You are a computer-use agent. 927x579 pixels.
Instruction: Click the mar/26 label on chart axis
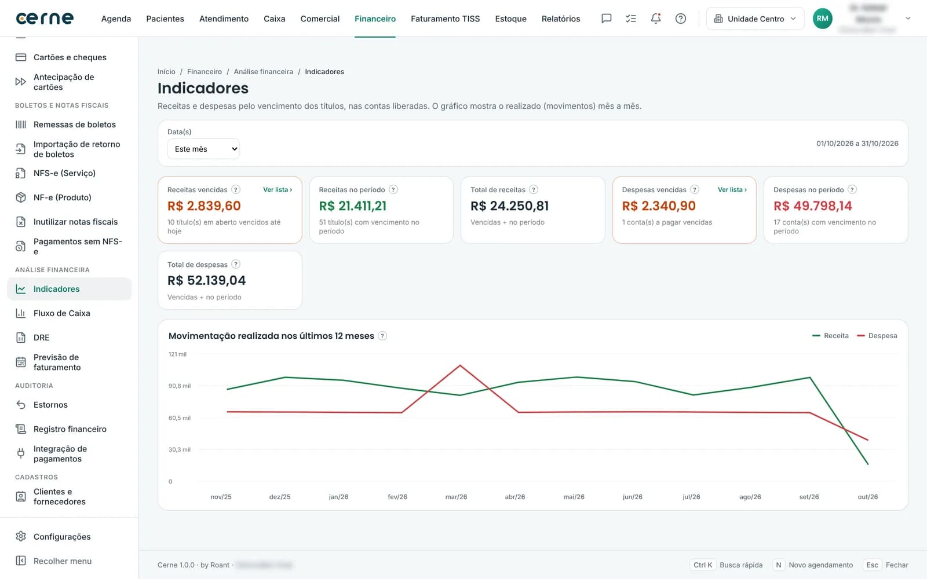click(x=456, y=497)
